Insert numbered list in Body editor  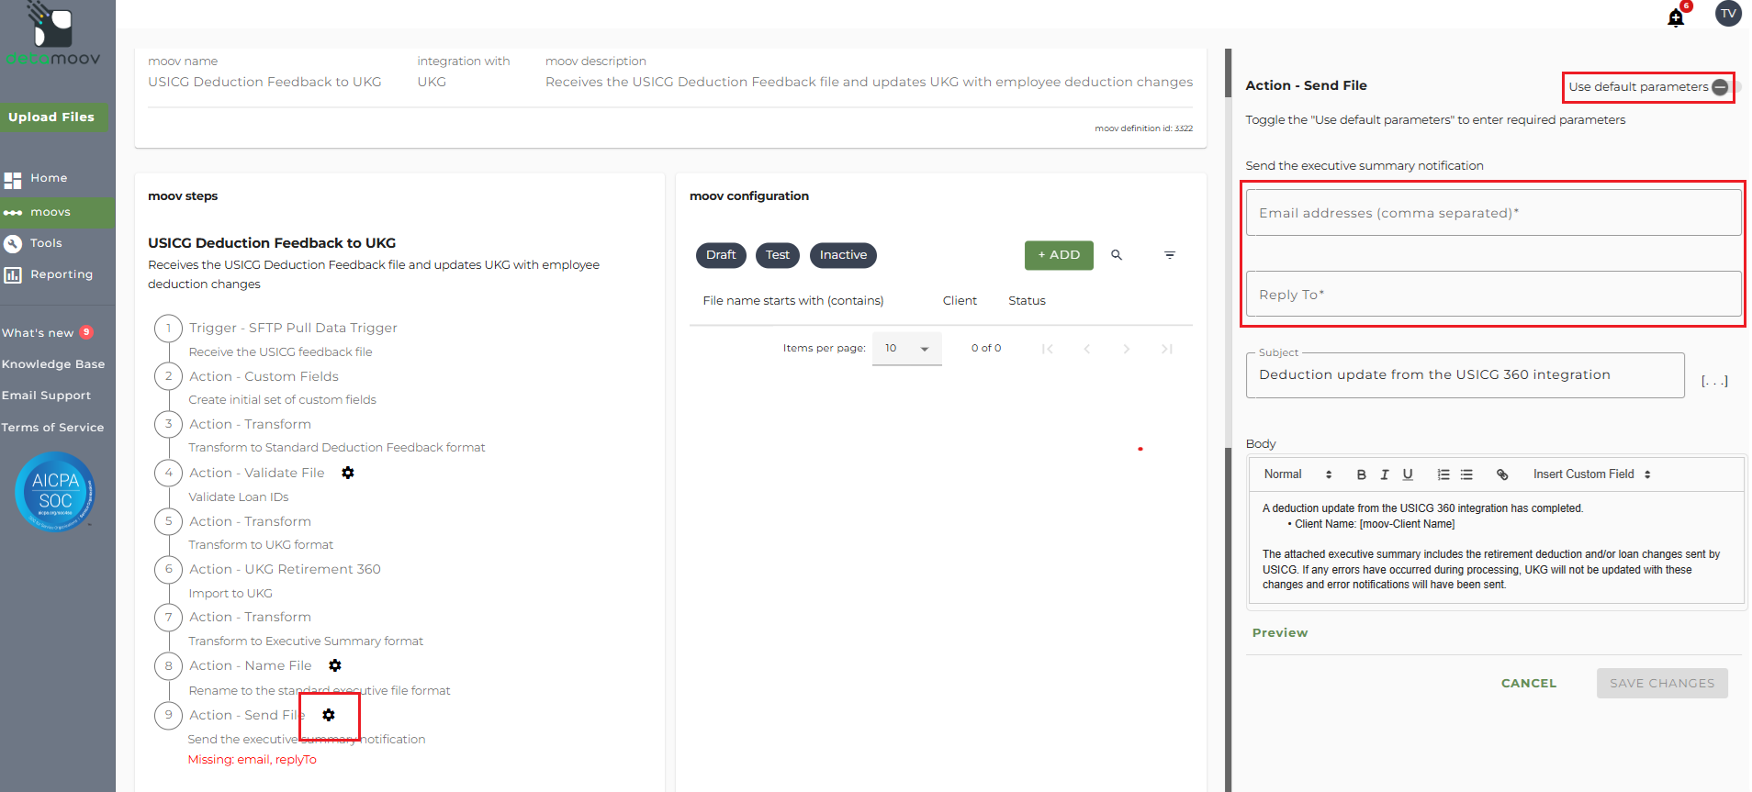(1443, 474)
